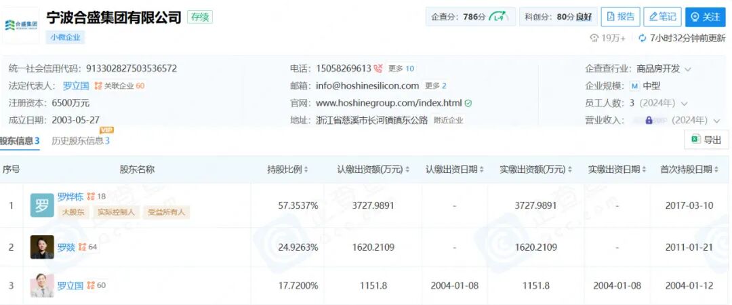
Task: Click the green verified icon next to website
Action: tap(468, 104)
